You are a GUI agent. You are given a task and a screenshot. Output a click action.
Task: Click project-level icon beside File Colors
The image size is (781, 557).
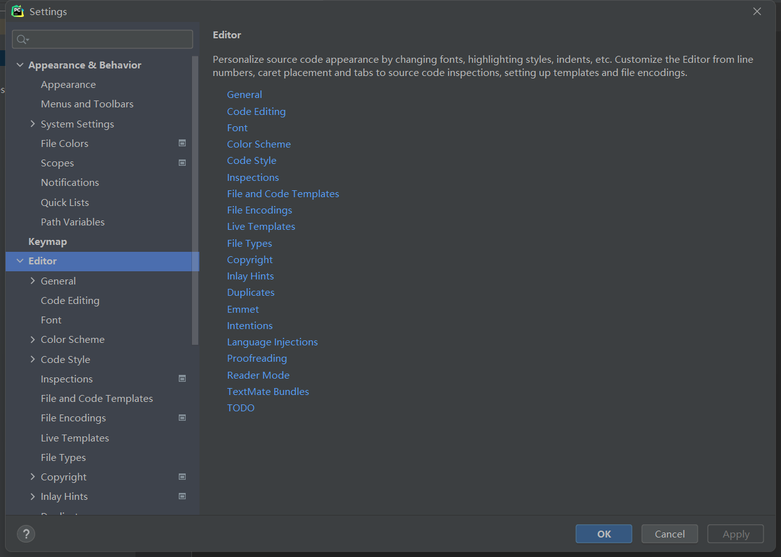pos(182,143)
